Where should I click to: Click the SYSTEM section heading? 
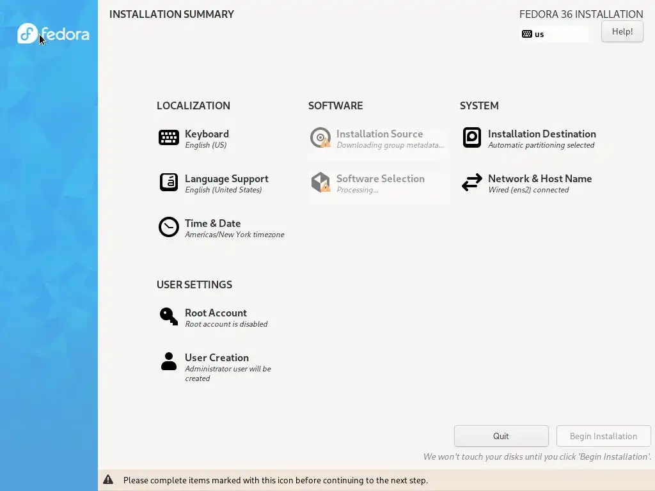tap(479, 105)
